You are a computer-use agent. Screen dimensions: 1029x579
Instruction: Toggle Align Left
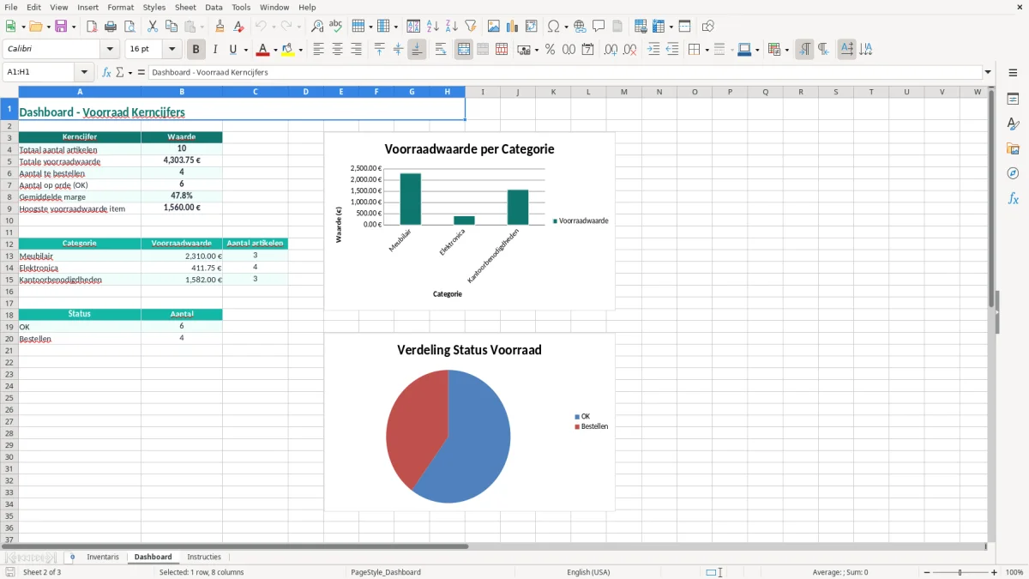[x=319, y=50]
